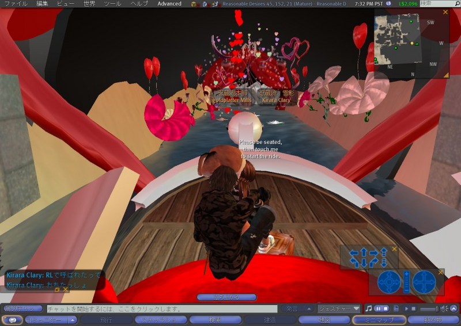Toggle the speaker mute icon
The height and width of the screenshot is (326, 461).
click(x=444, y=309)
